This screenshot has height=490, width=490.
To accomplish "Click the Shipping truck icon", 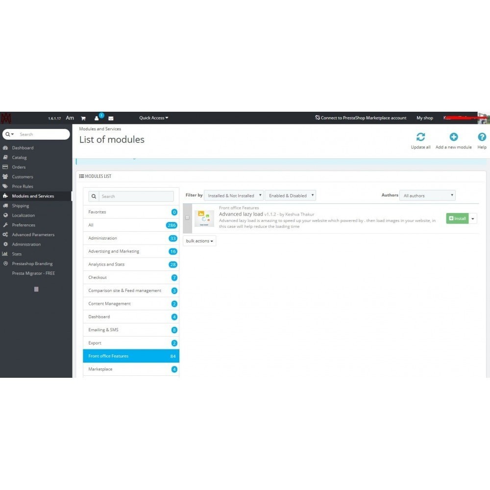I will pyautogui.click(x=5, y=206).
